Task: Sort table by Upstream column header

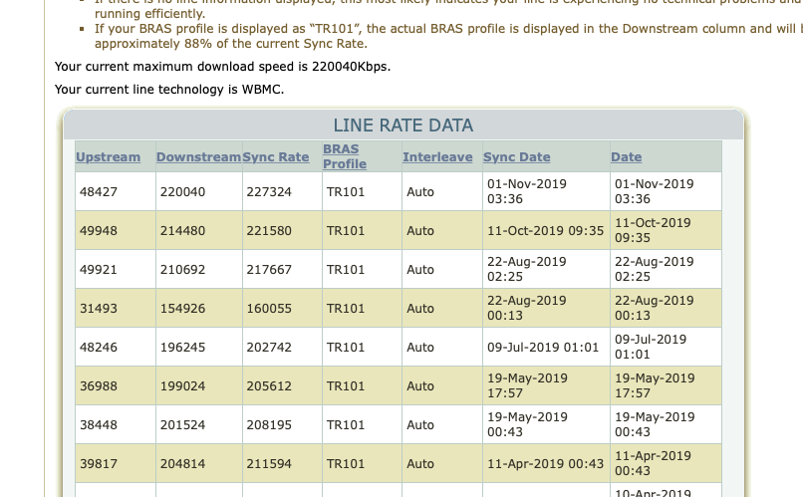Action: click(108, 157)
